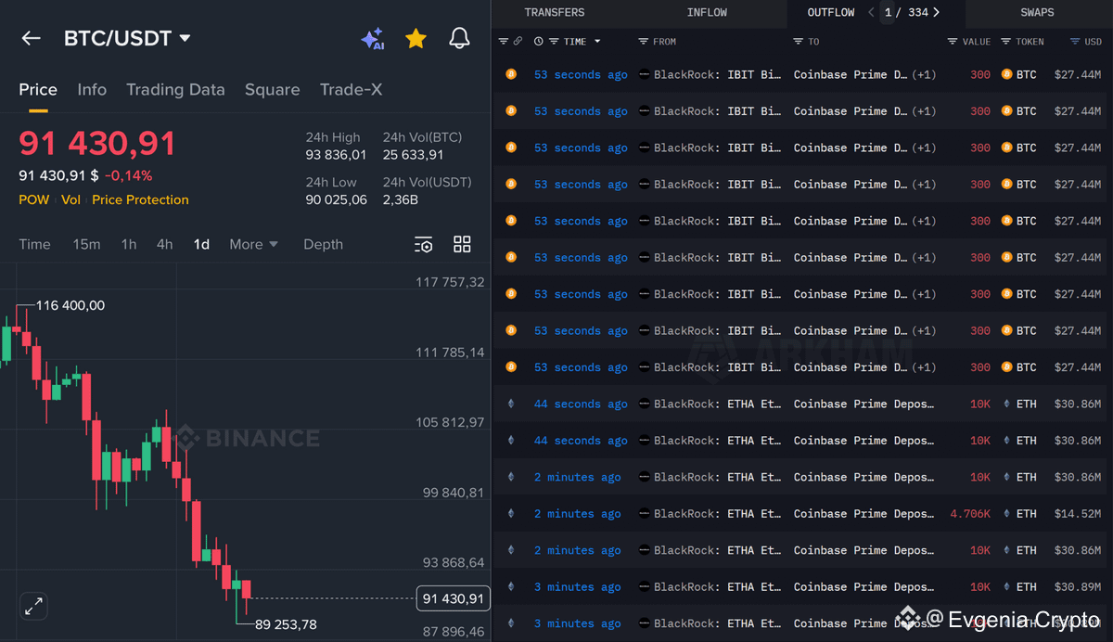The width and height of the screenshot is (1113, 642).
Task: Open the Binance AI assistant sparkle icon
Action: coord(373,39)
